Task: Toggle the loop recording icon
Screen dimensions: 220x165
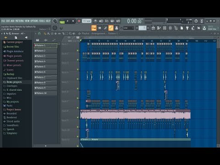Action: pos(118,21)
